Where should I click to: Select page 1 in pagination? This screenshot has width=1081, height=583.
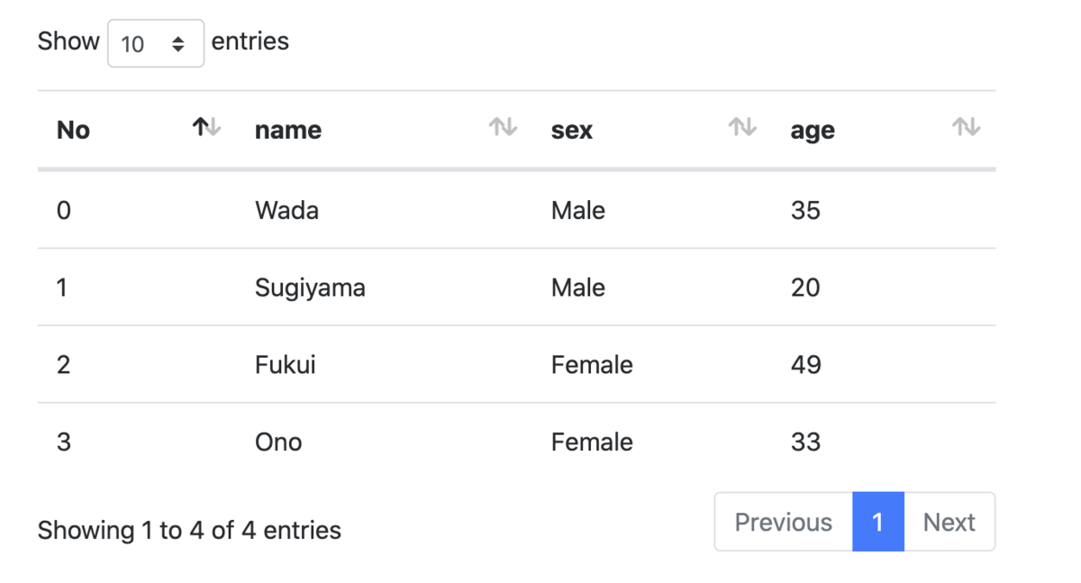coord(877,522)
